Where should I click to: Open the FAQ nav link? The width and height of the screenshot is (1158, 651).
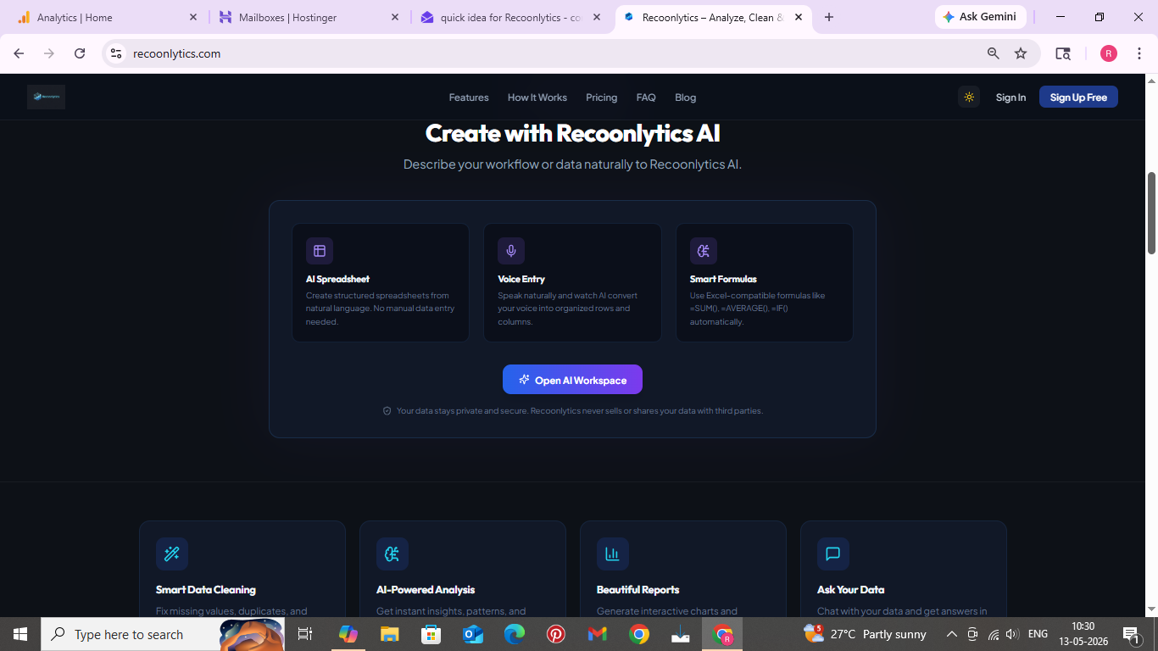(646, 97)
